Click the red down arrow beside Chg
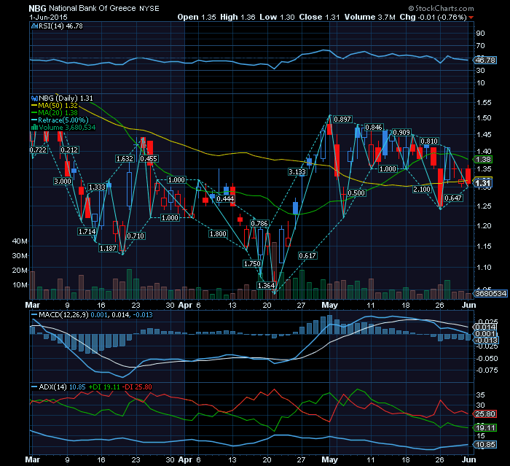The height and width of the screenshot is (466, 510). 471,18
